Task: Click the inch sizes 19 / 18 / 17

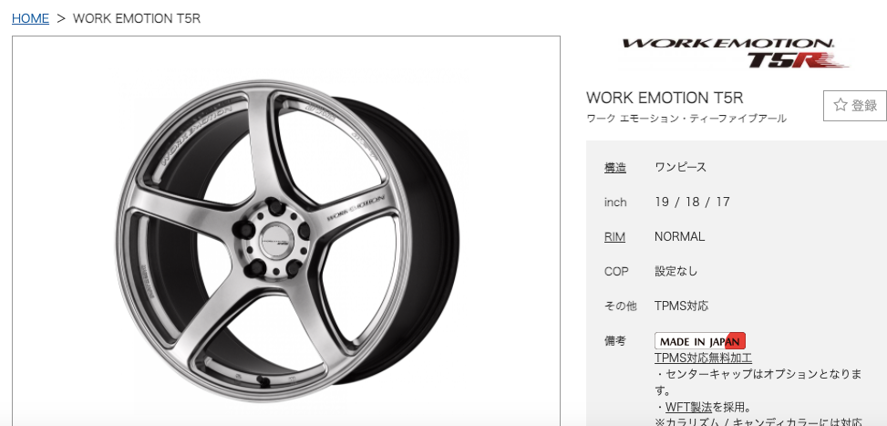Action: coord(692,202)
